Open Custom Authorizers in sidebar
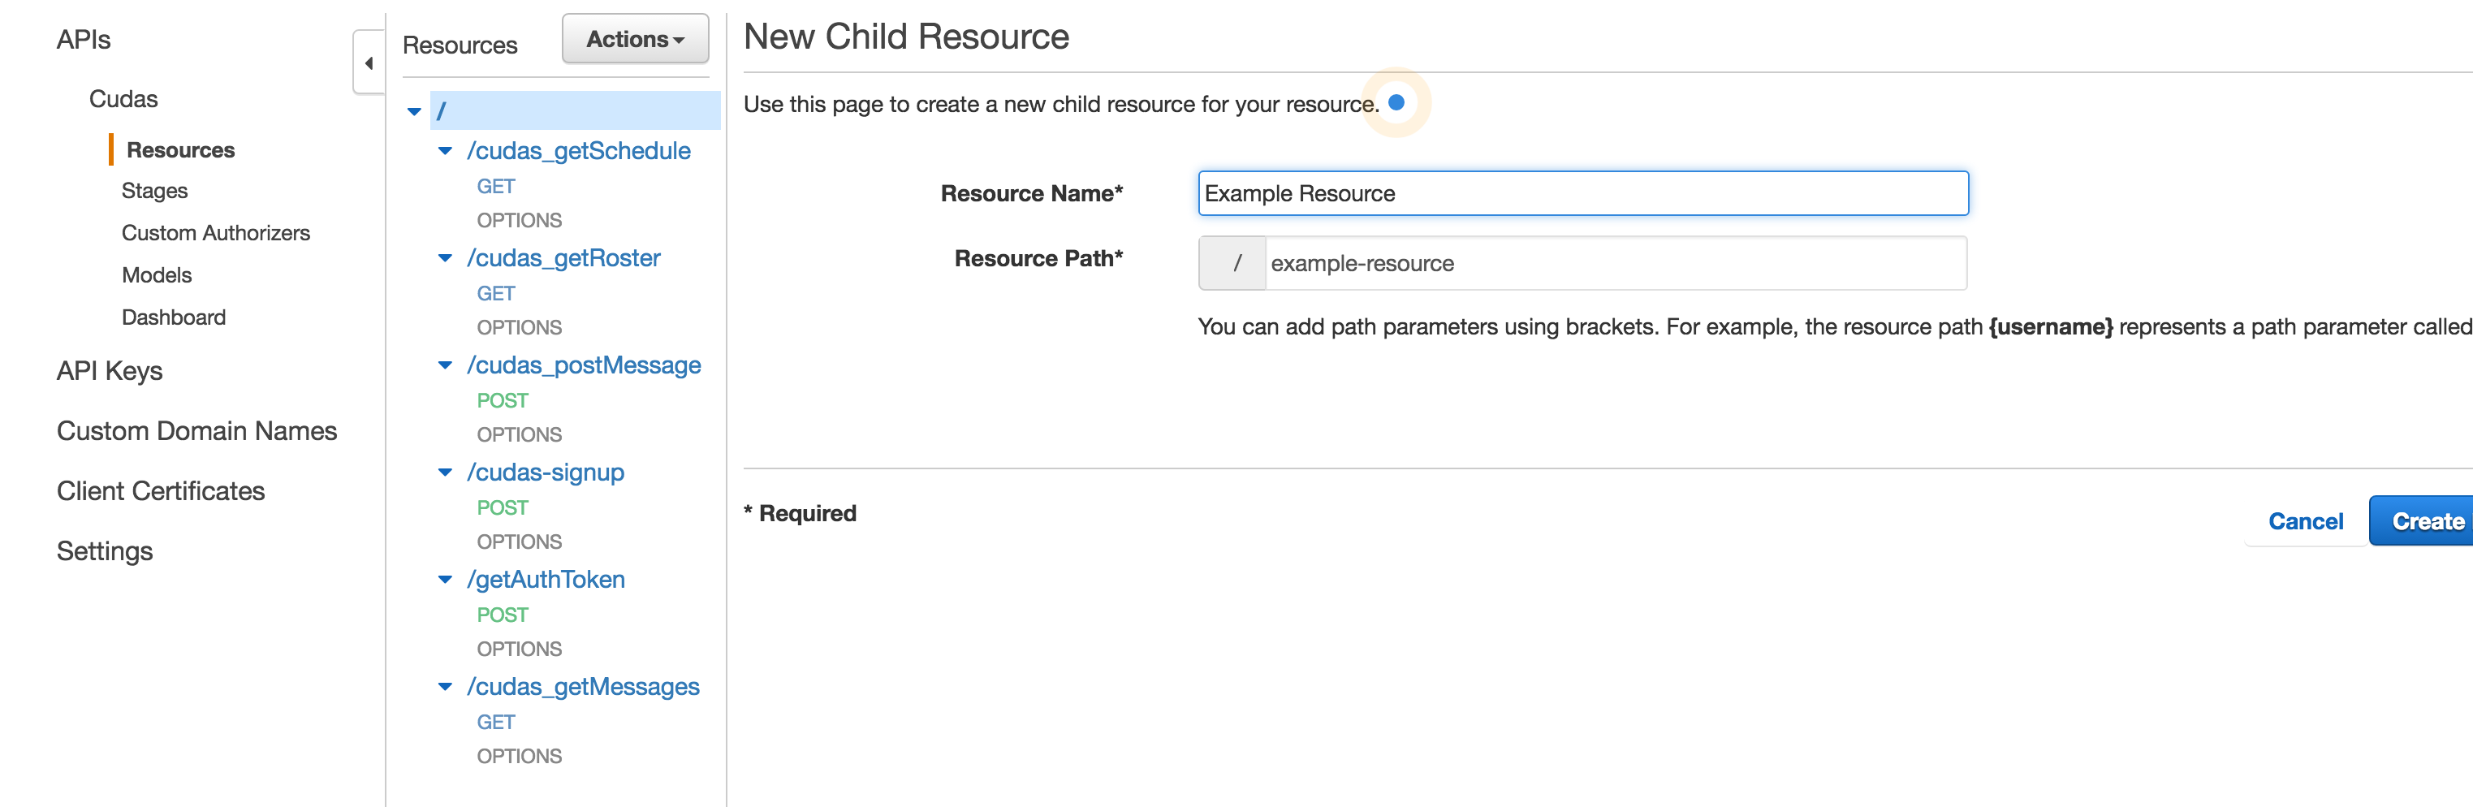Viewport: 2473px width, 807px height. coord(216,233)
